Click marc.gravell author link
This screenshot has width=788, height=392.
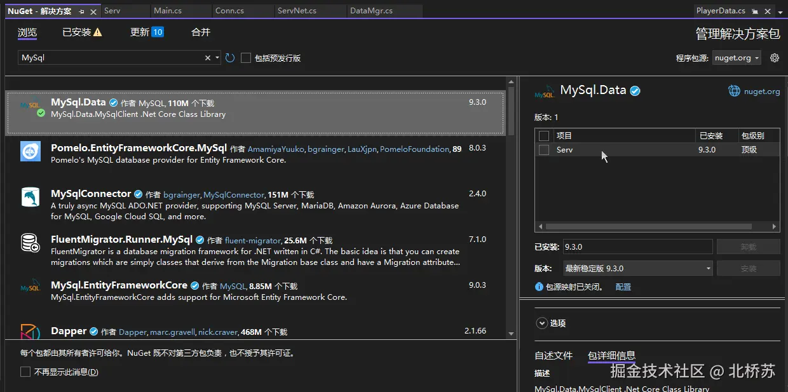(172, 332)
